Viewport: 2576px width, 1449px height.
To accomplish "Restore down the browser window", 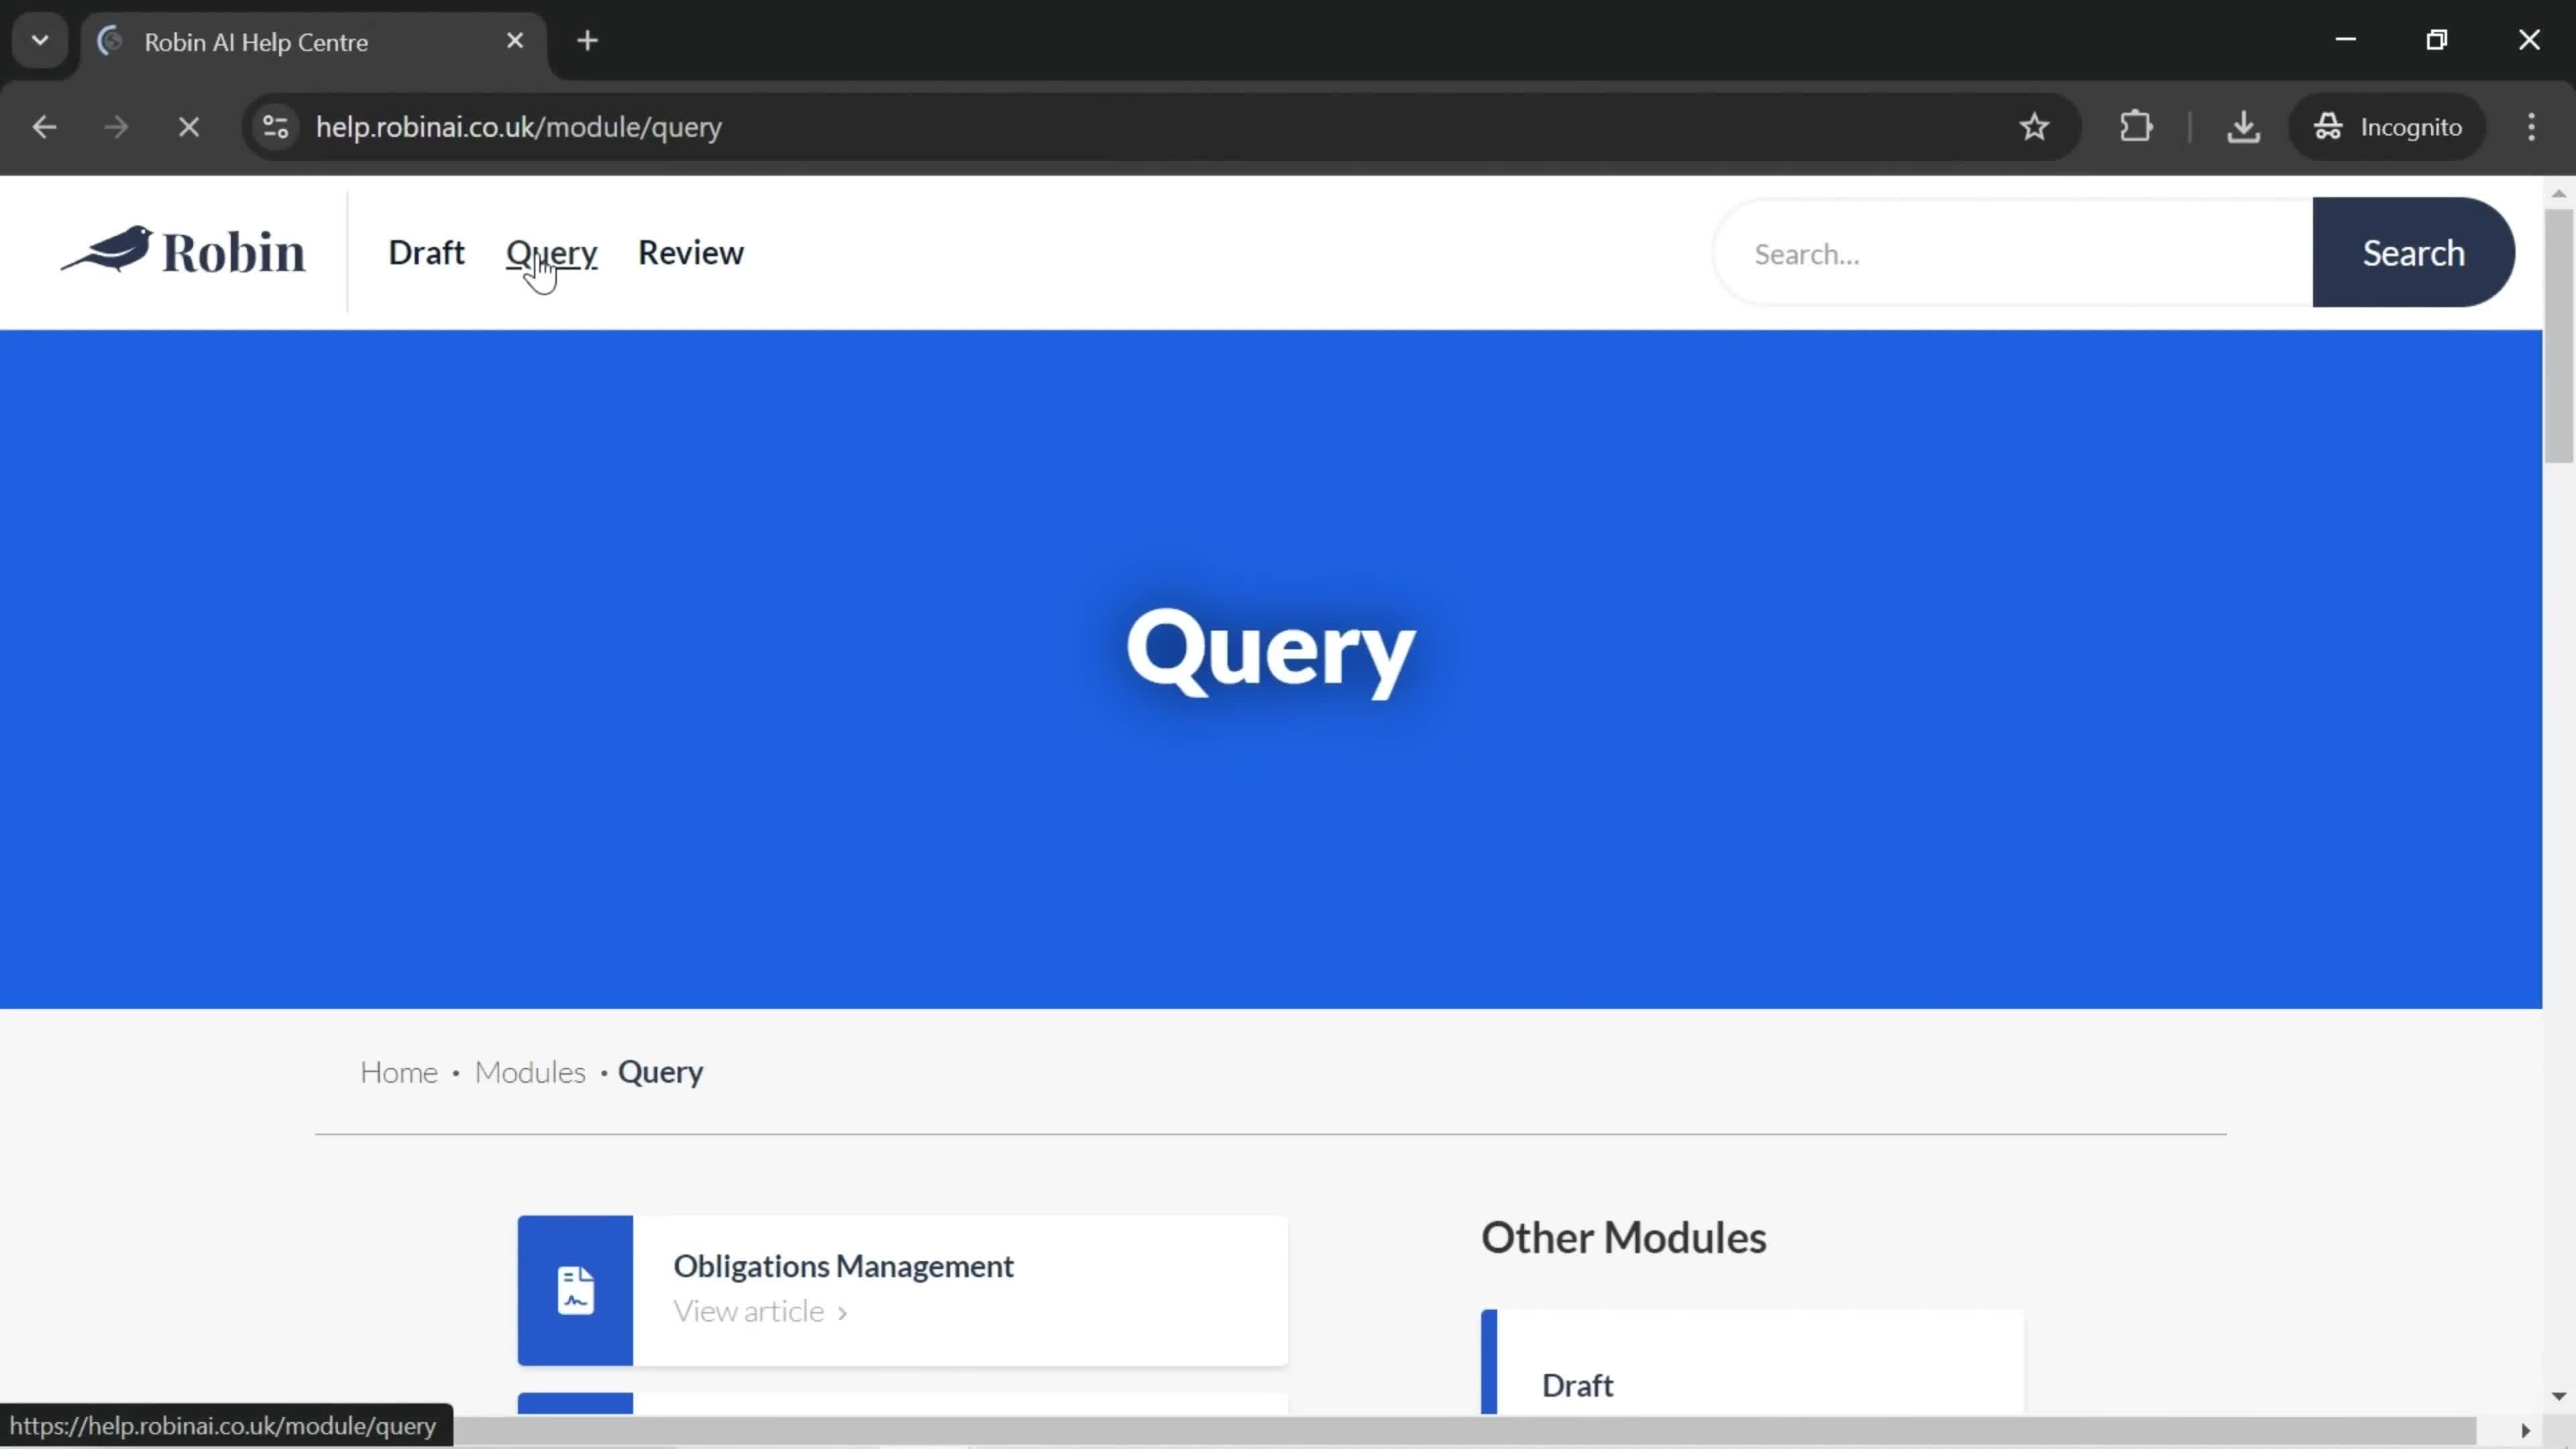I will [x=2437, y=40].
